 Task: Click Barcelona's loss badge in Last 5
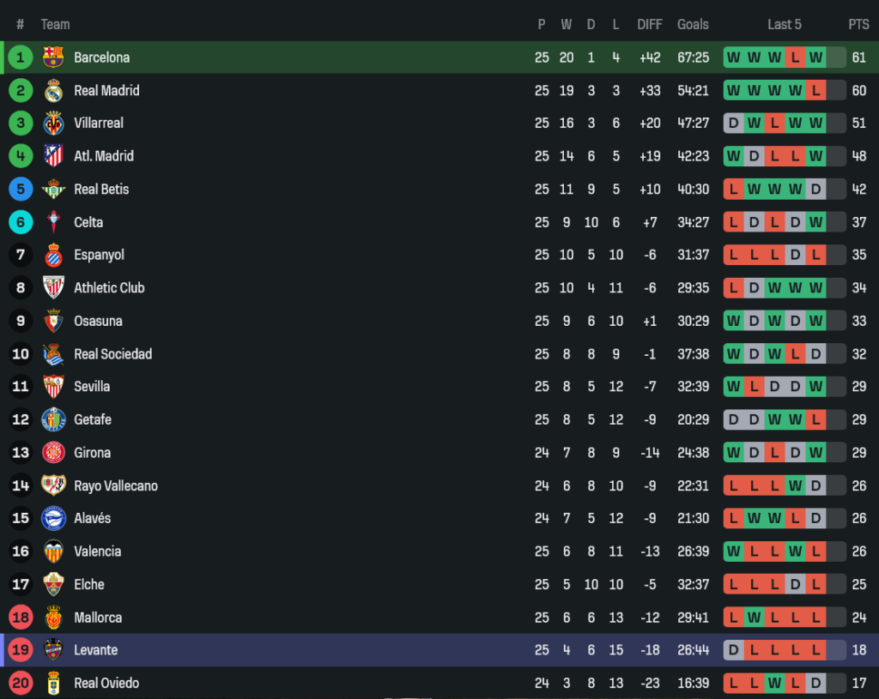[795, 57]
